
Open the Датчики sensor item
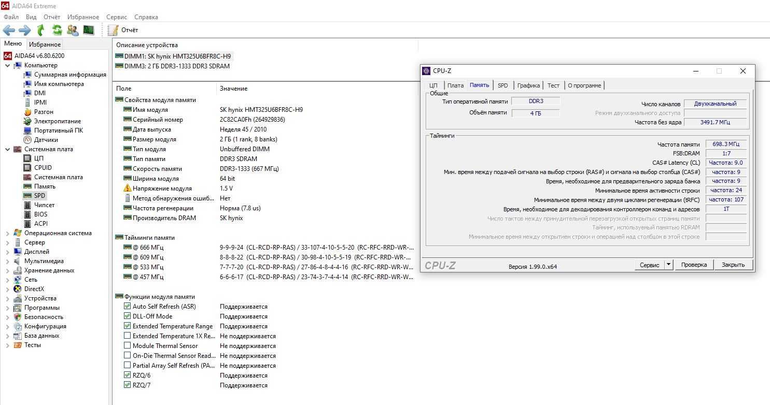pos(46,140)
